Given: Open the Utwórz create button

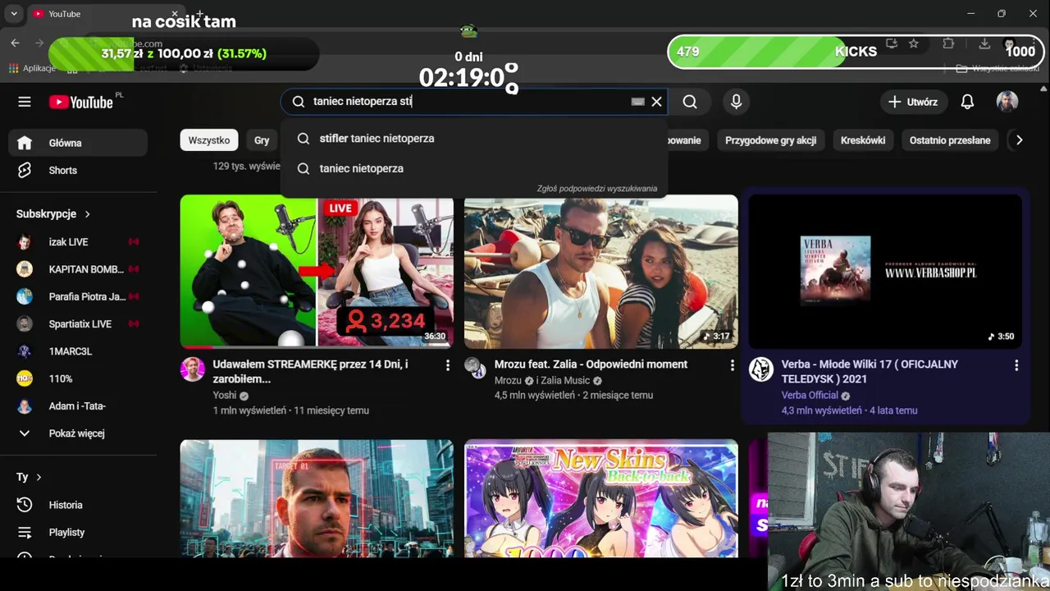Looking at the screenshot, I should [913, 102].
